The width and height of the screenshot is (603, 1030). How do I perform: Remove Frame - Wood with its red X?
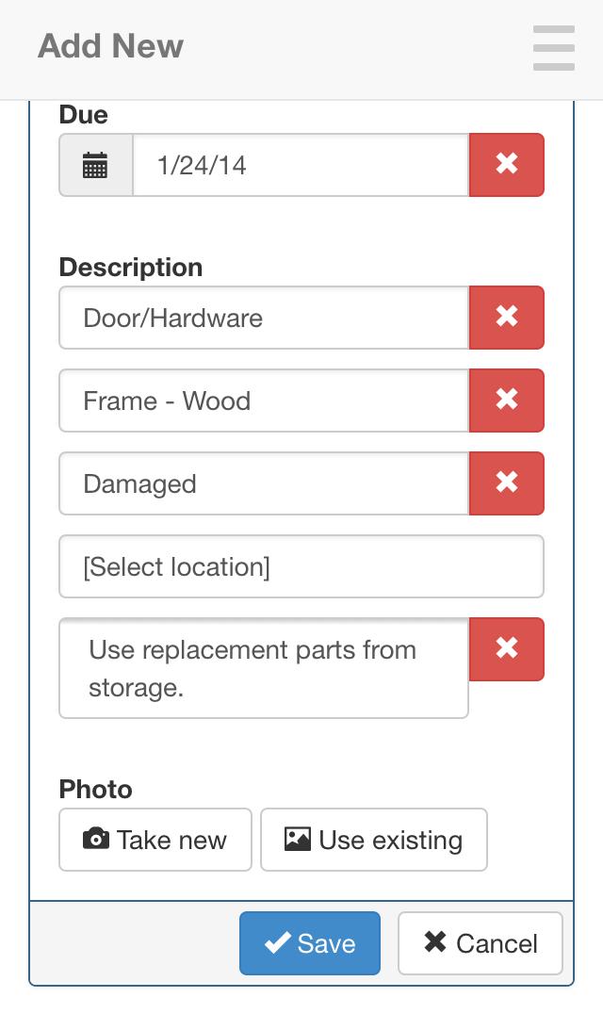[507, 401]
